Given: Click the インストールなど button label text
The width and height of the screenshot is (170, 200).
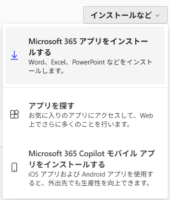Looking at the screenshot, I should 121,15.
